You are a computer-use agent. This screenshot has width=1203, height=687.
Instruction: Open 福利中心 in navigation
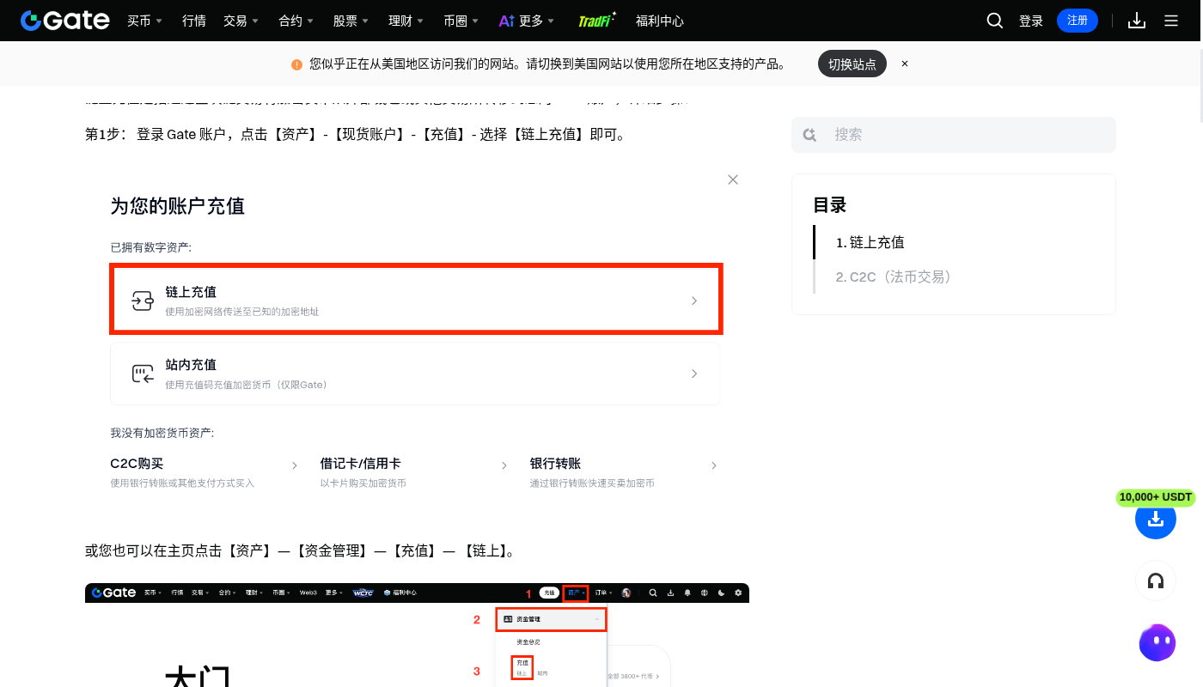660,21
